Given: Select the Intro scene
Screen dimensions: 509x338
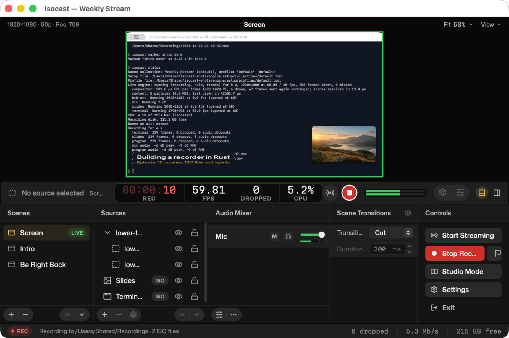Looking at the screenshot, I should pyautogui.click(x=46, y=249).
